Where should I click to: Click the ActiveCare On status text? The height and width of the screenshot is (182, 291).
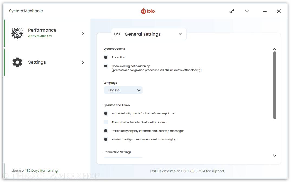point(40,36)
